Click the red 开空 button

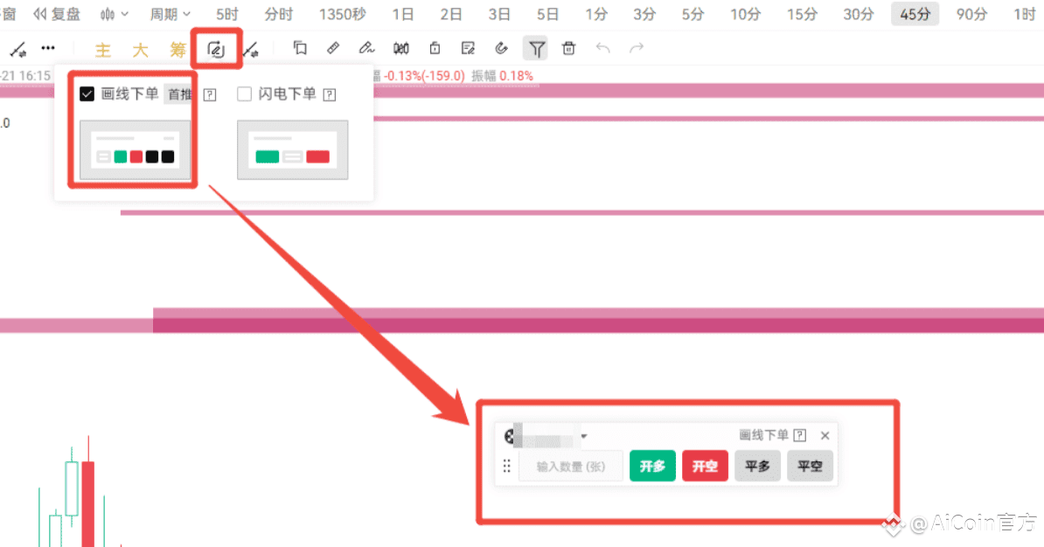click(705, 466)
